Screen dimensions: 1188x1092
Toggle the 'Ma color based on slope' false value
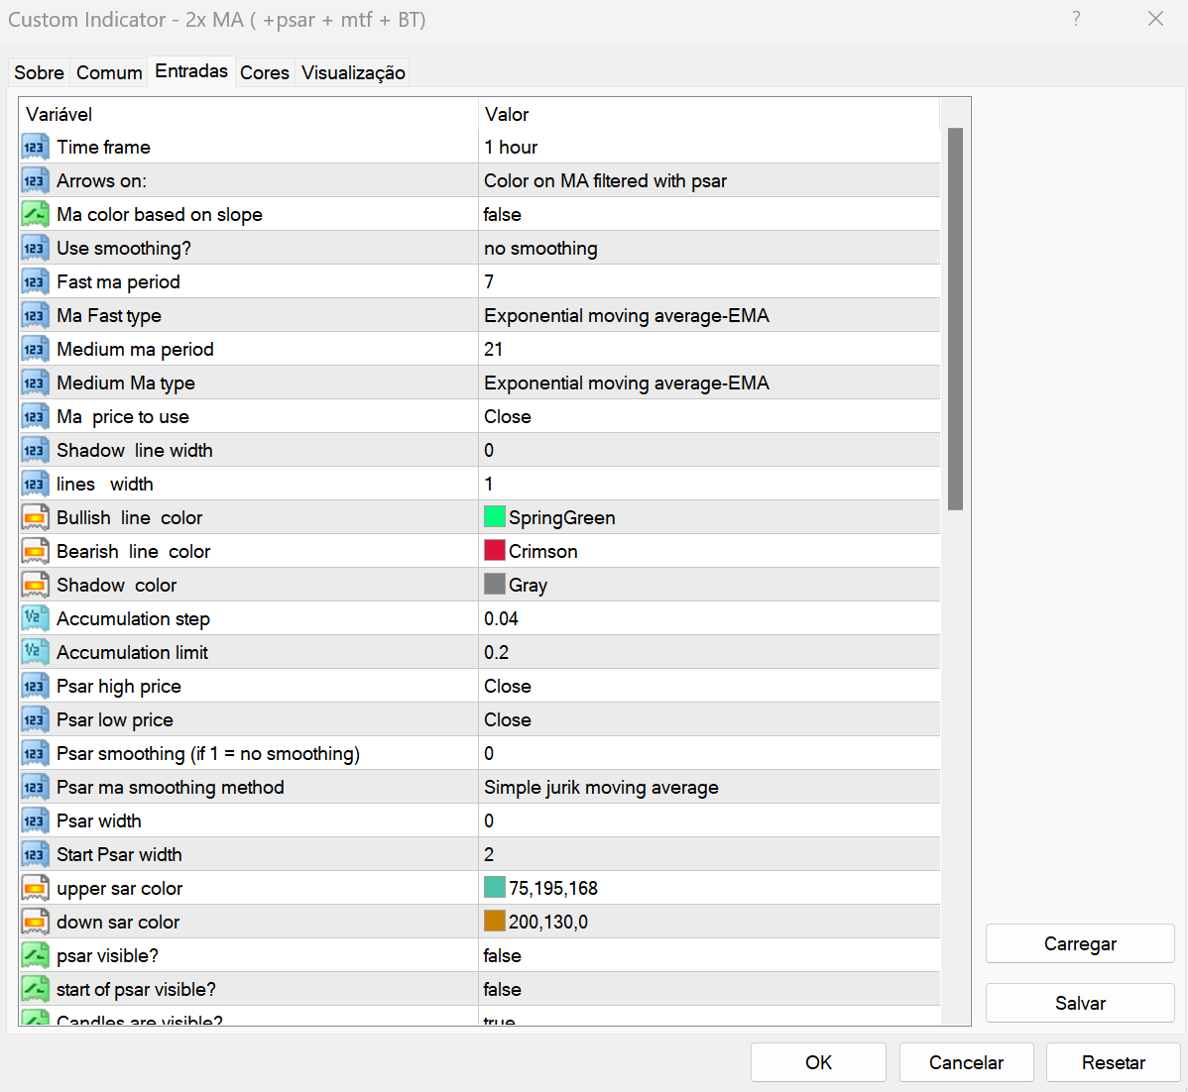[x=503, y=215]
